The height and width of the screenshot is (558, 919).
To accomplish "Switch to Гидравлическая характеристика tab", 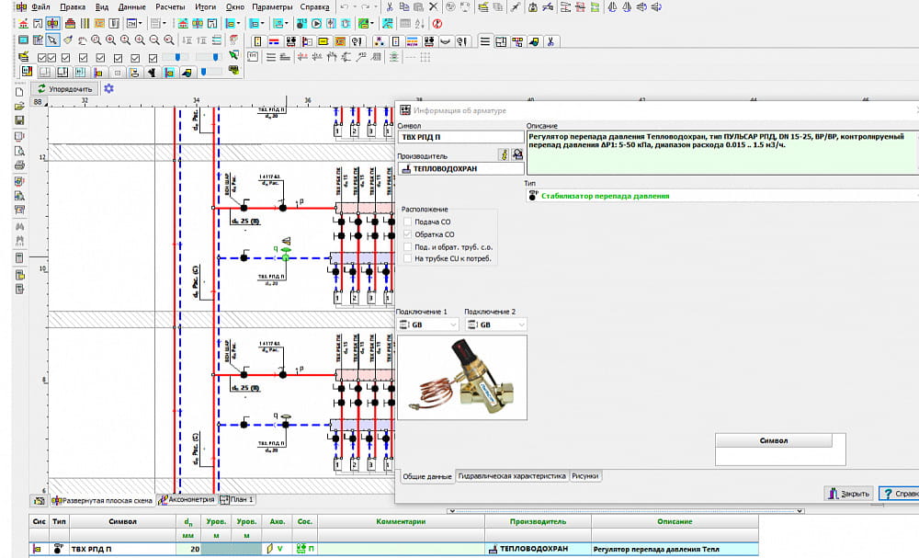I will tap(511, 476).
